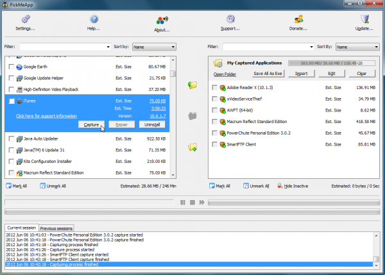385x275 pixels.
Task: Open the Support @ icon
Action: pos(230,19)
